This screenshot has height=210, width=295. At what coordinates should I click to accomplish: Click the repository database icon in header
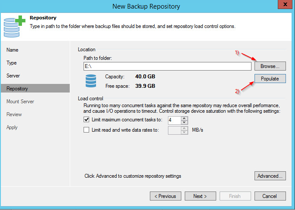point(13,27)
